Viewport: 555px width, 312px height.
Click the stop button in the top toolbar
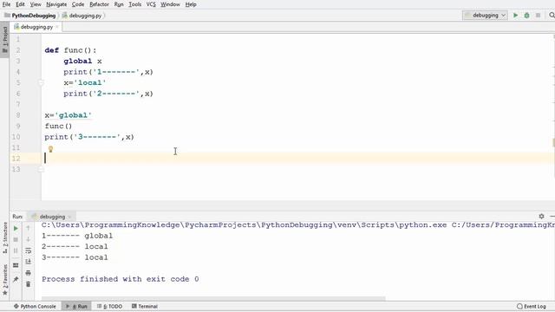[x=538, y=16]
